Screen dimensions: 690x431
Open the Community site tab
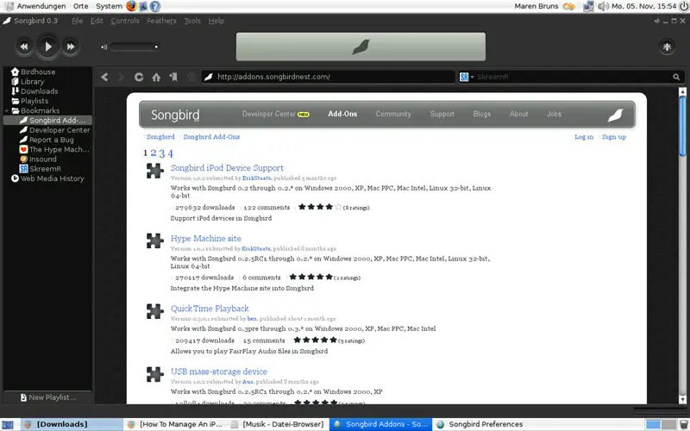point(393,114)
